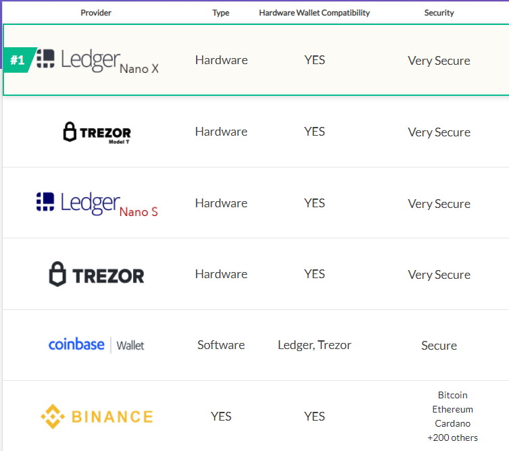Click 'YES' compatibility in Ledger Nano S row
Screen dimensions: 509x451
(x=314, y=203)
